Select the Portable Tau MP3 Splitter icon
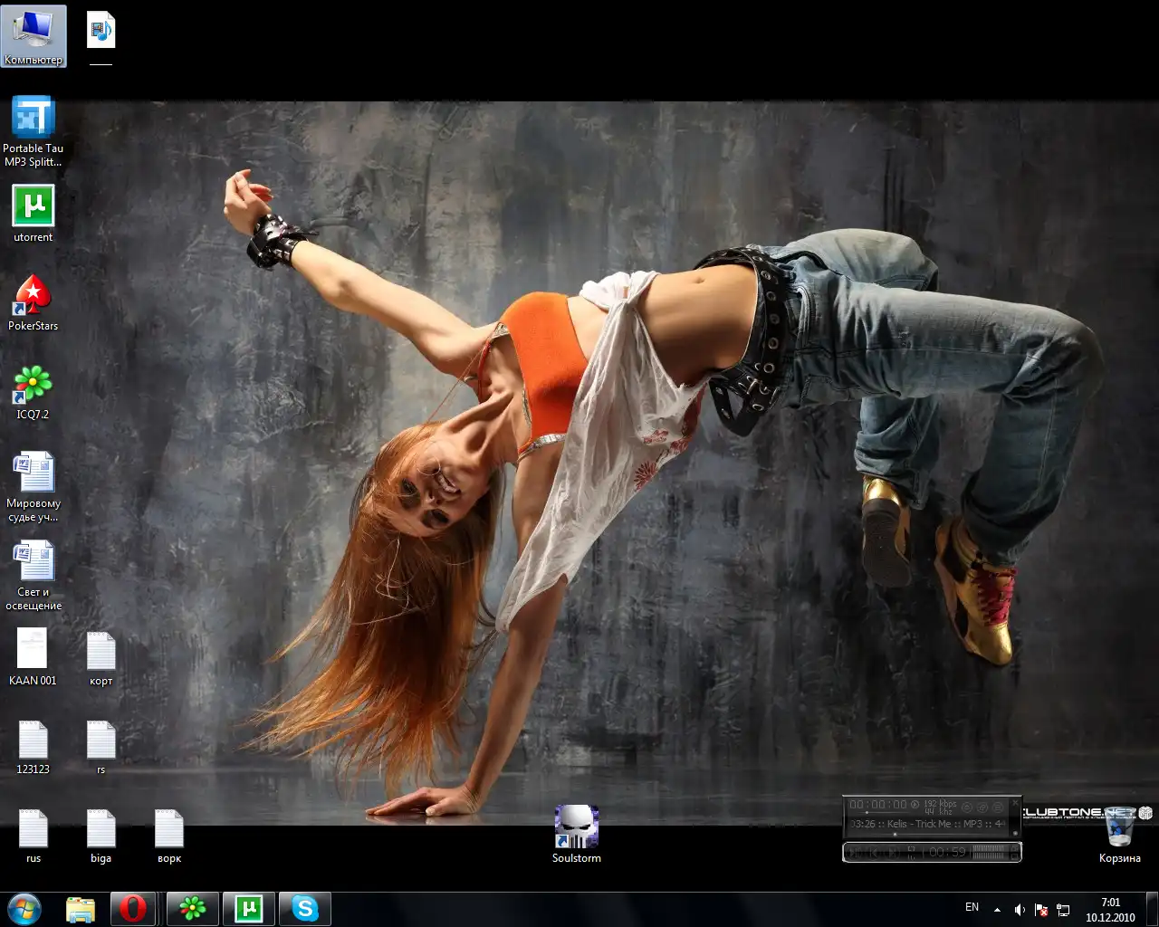 (x=34, y=119)
